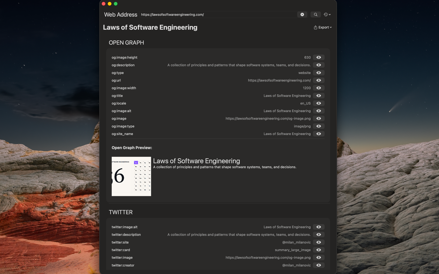
Task: Click the og:site_name label
Action: pyautogui.click(x=122, y=134)
